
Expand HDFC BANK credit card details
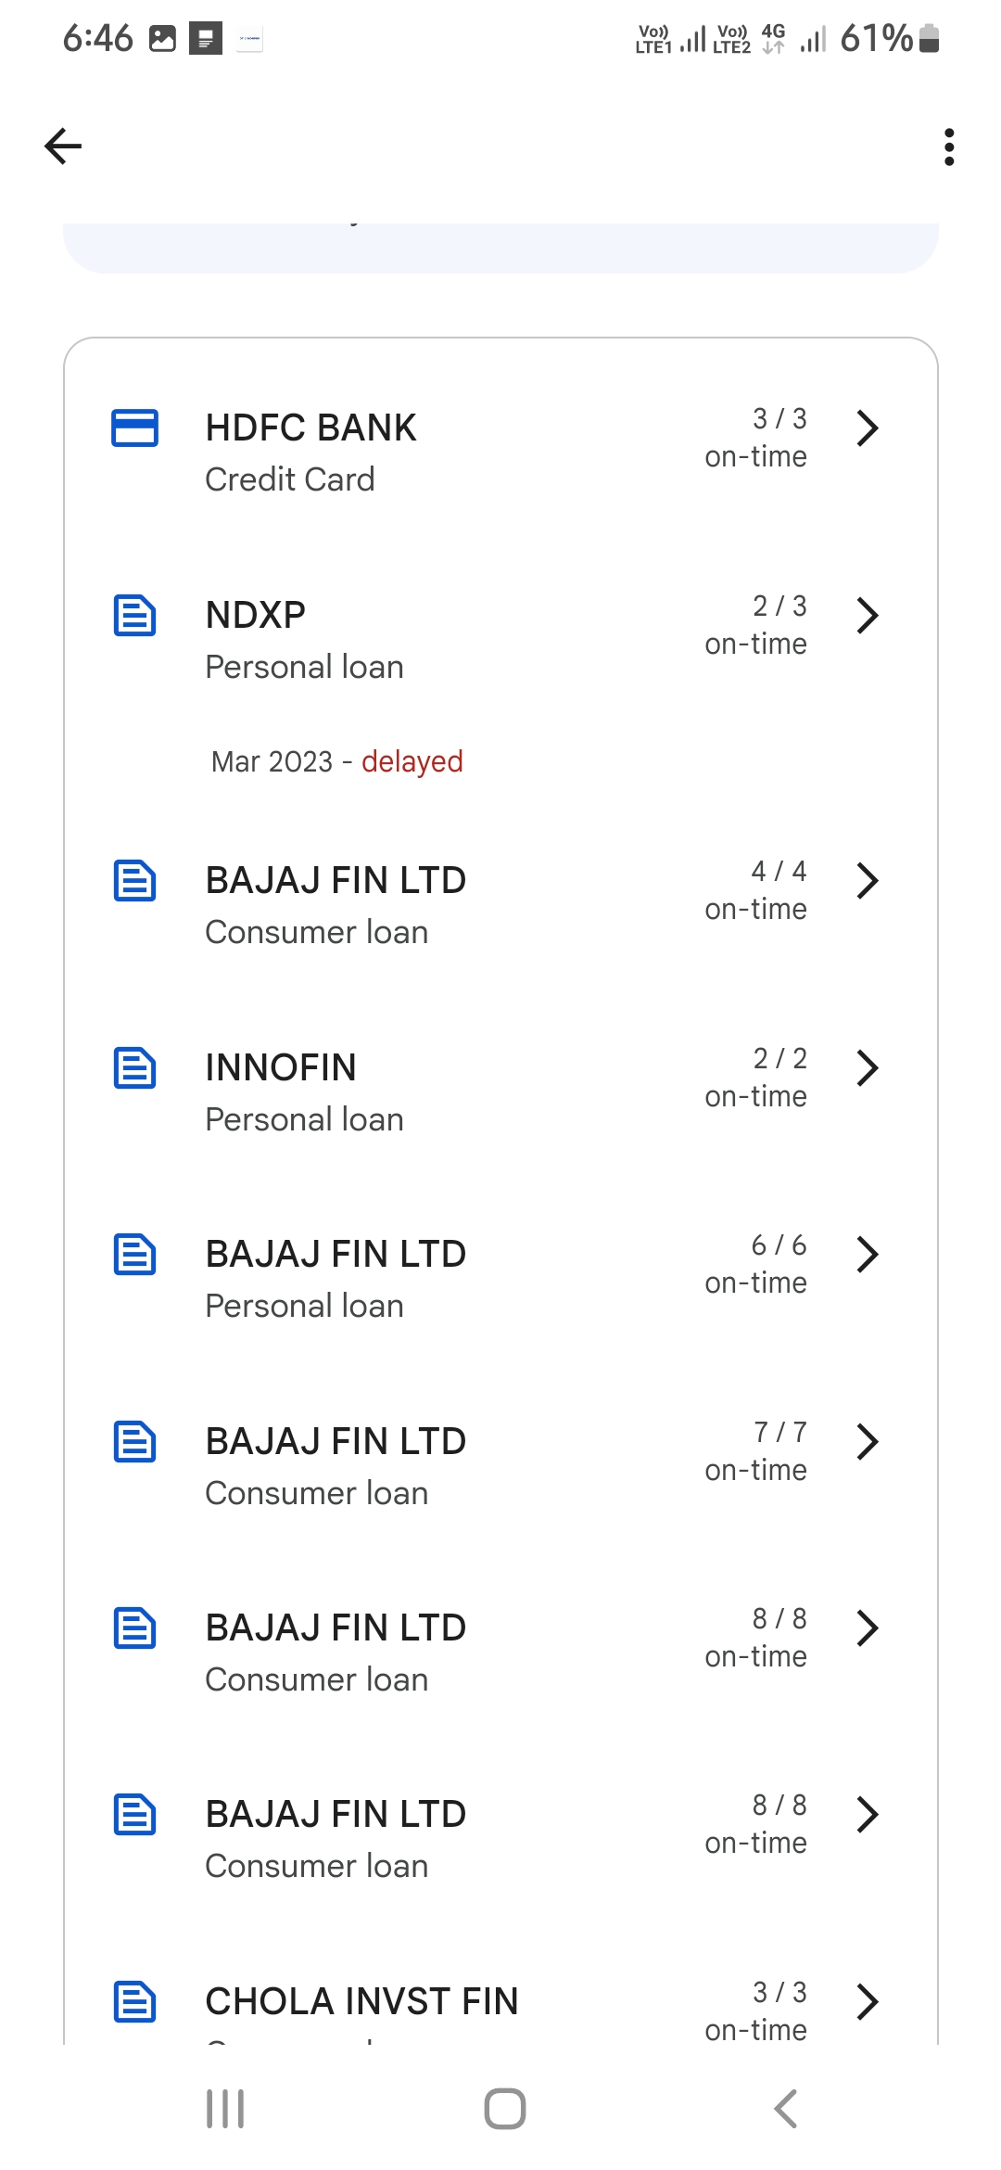(x=867, y=428)
